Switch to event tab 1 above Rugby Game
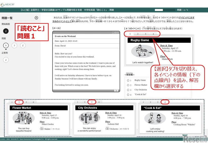208x143 pixels. click(130, 34)
